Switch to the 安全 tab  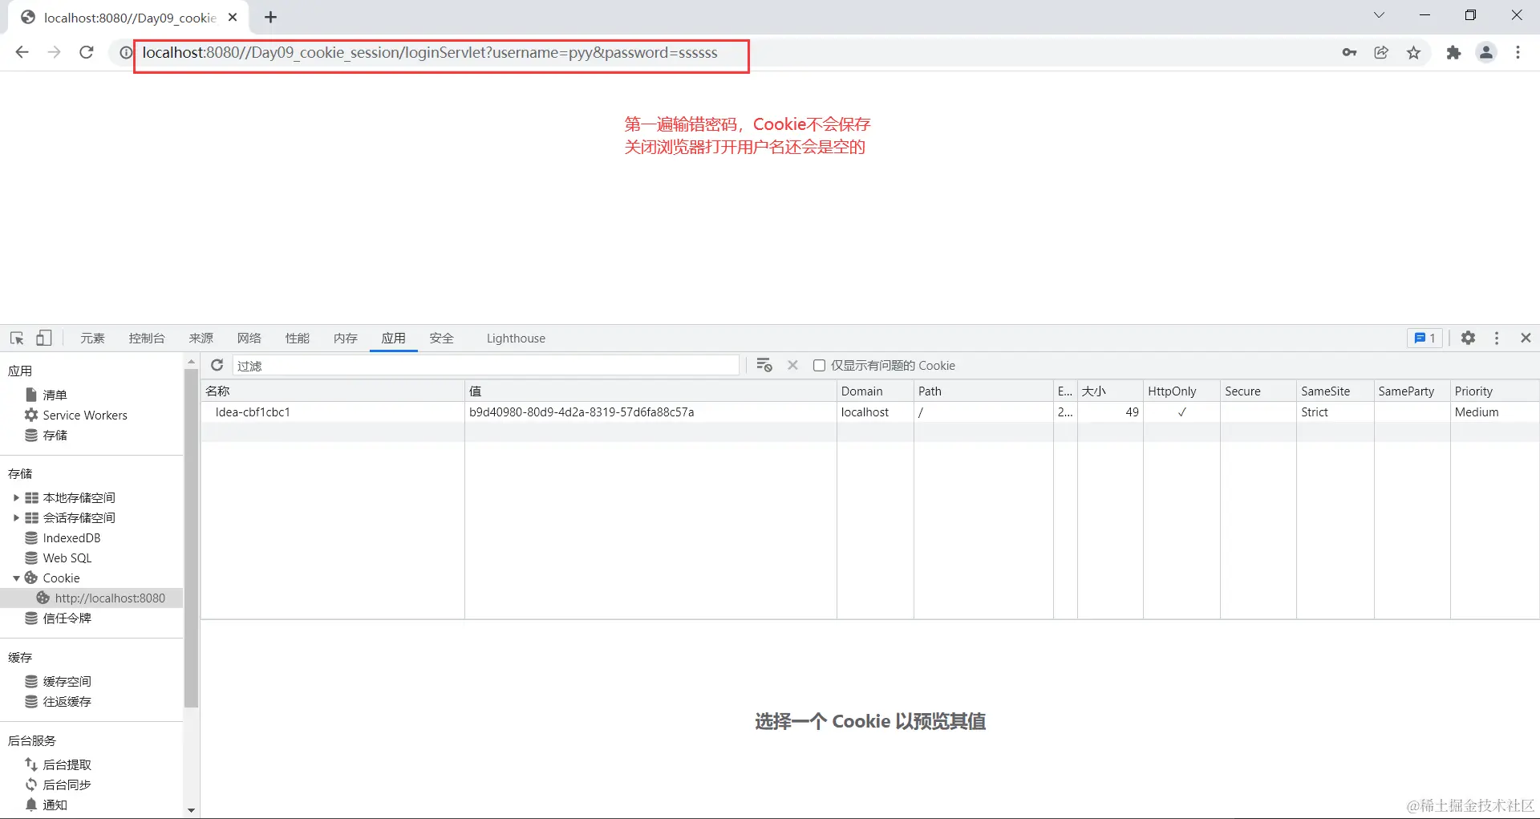click(442, 338)
